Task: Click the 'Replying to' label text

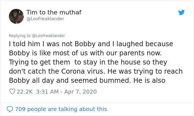Action: coord(20,36)
